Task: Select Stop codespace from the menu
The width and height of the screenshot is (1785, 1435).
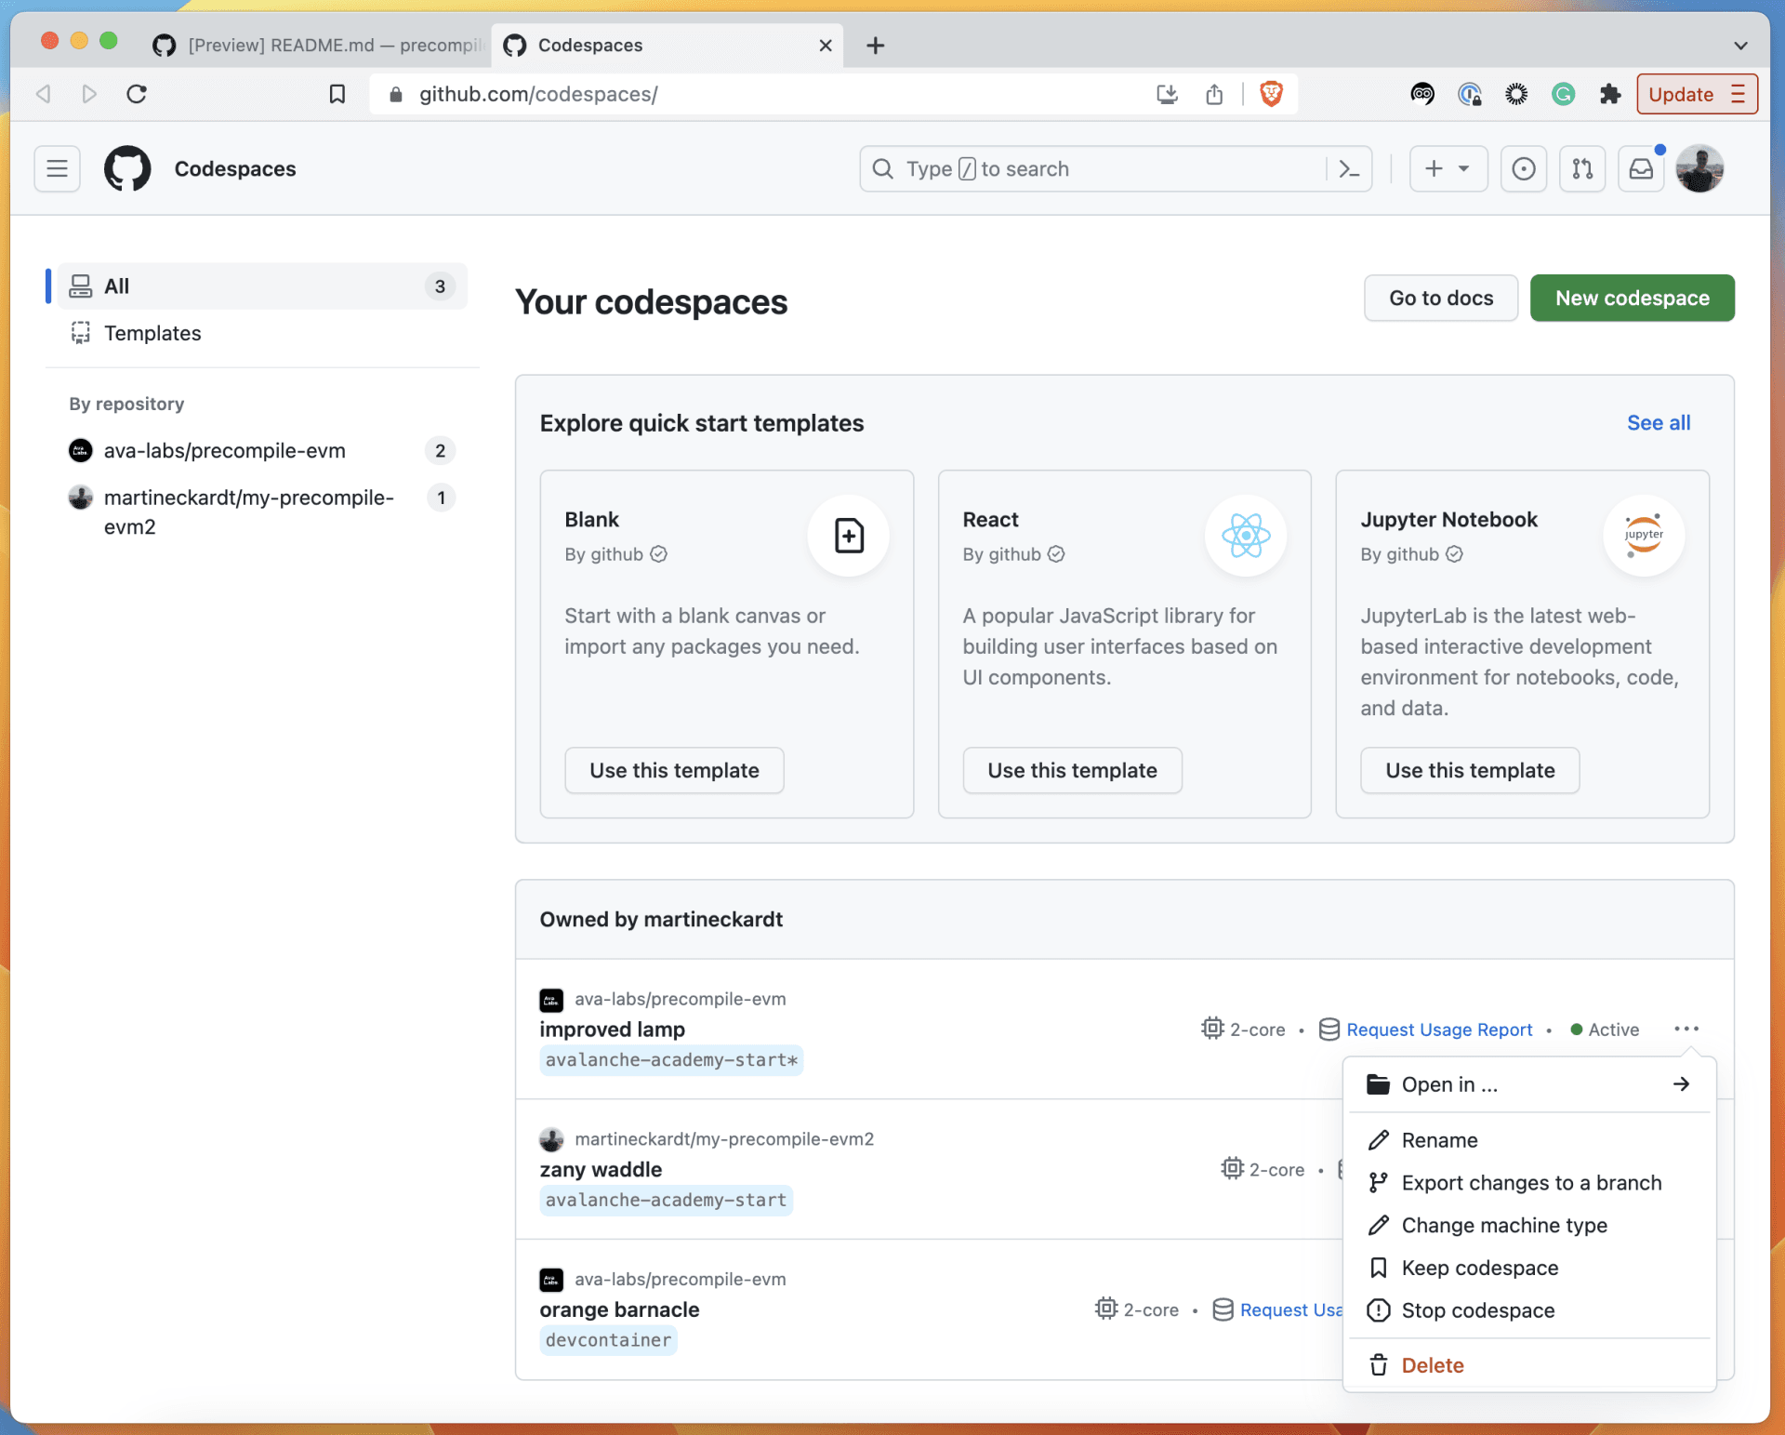Action: pos(1477,1310)
